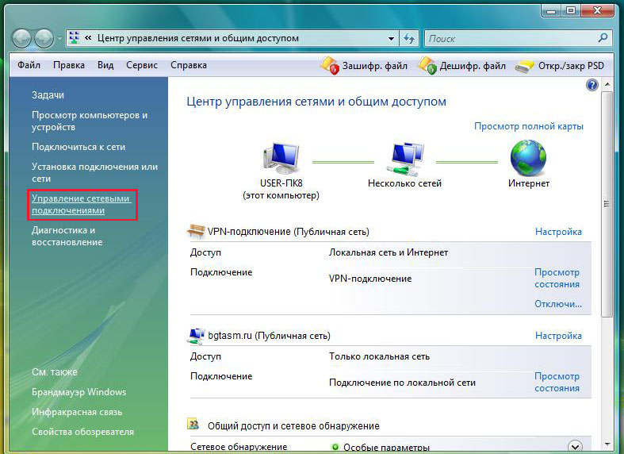Close the window with X button
This screenshot has width=624, height=454.
click(597, 11)
